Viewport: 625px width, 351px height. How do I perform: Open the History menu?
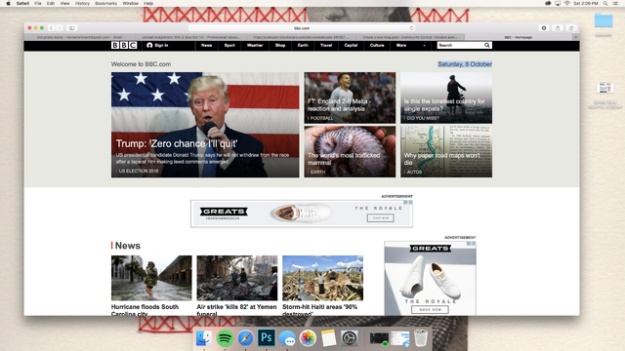point(82,3)
